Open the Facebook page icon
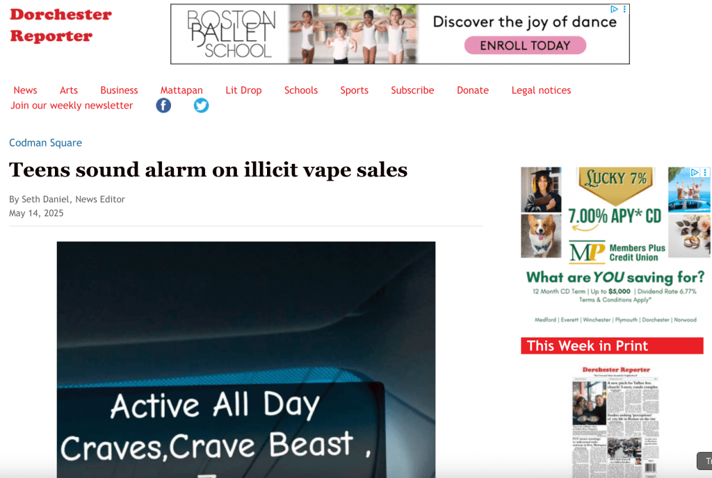The image size is (712, 478). tap(163, 106)
